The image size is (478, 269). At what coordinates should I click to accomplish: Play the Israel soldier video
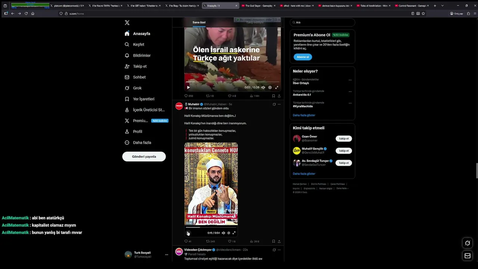tap(188, 87)
